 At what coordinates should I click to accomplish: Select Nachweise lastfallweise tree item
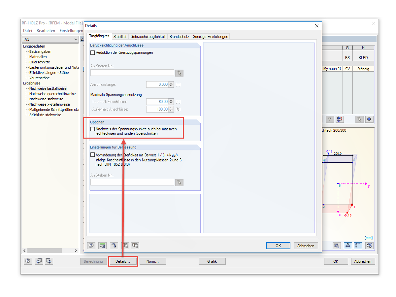pos(48,88)
